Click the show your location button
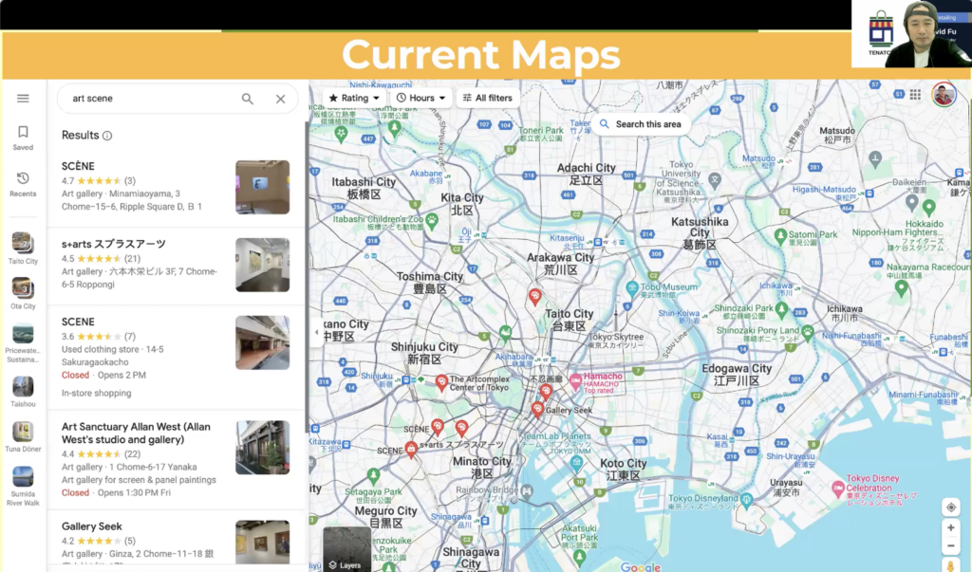972x572 pixels. 950,507
